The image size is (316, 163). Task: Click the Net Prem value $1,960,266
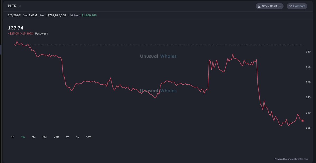89,15
